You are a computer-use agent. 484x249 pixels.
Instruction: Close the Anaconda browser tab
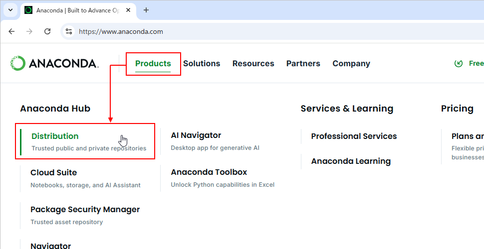[128, 10]
